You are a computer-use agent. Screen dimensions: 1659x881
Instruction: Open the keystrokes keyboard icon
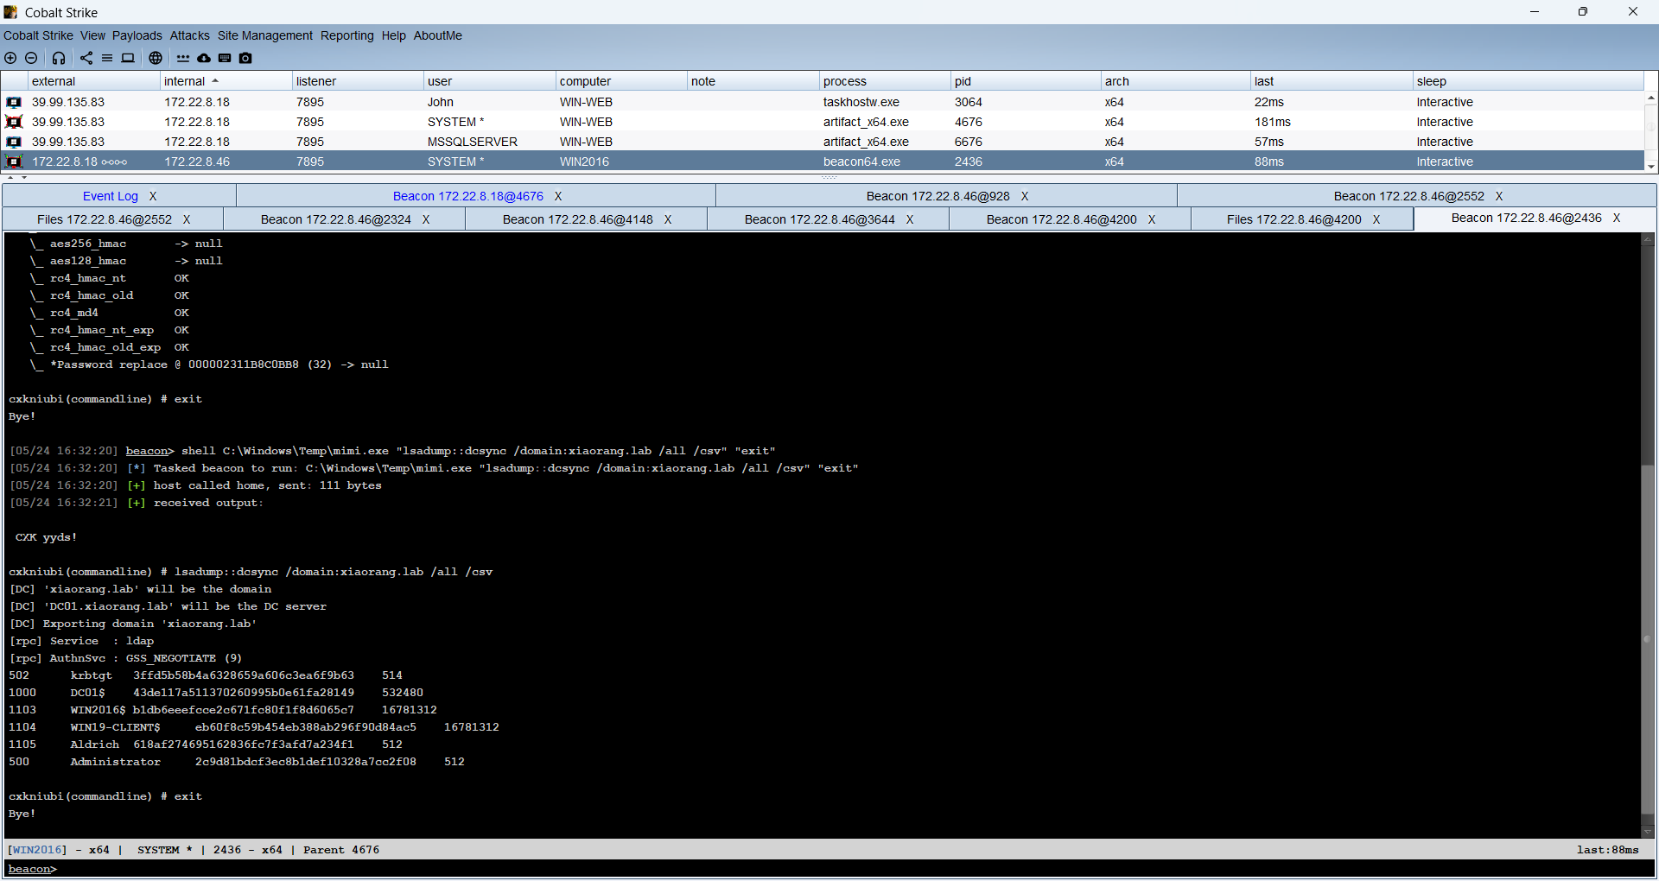(x=225, y=58)
